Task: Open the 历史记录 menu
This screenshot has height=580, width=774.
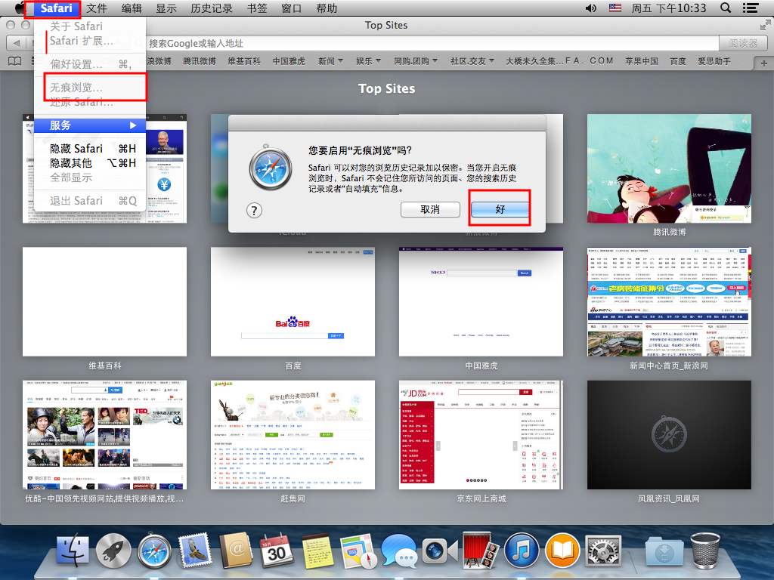Action: coord(212,8)
